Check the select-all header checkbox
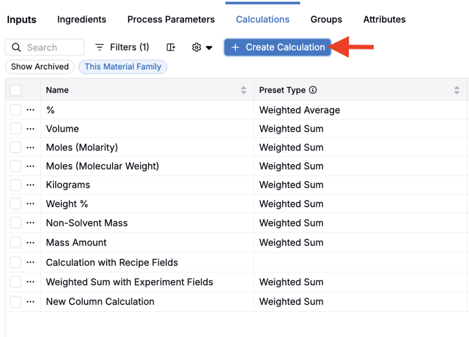This screenshot has height=337, width=469. 16,90
